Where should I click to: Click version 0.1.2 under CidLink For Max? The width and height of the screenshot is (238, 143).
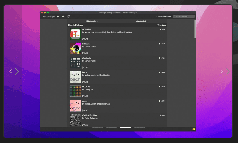click(85, 125)
